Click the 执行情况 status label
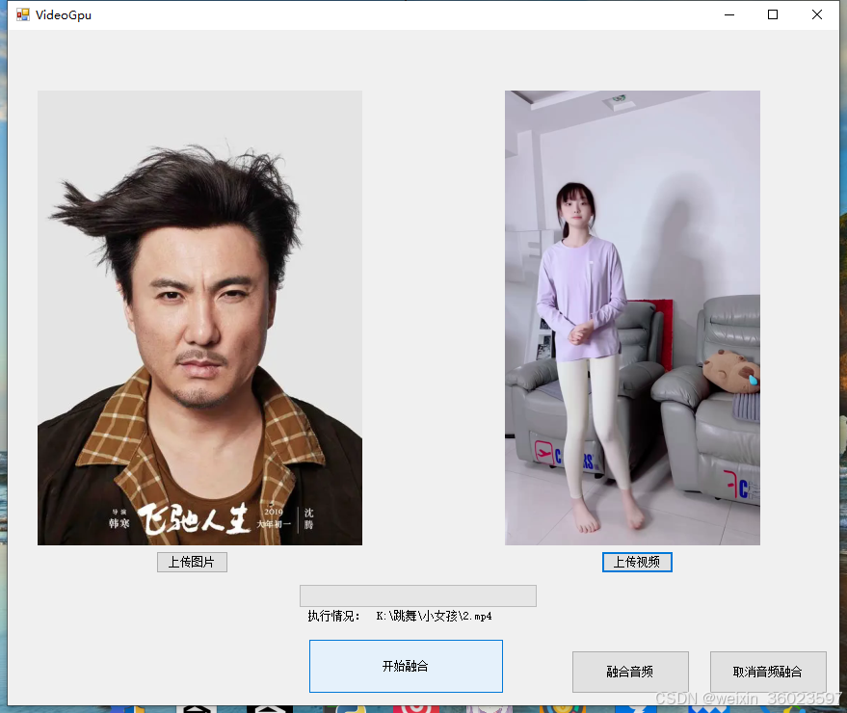The width and height of the screenshot is (847, 713). click(x=333, y=616)
